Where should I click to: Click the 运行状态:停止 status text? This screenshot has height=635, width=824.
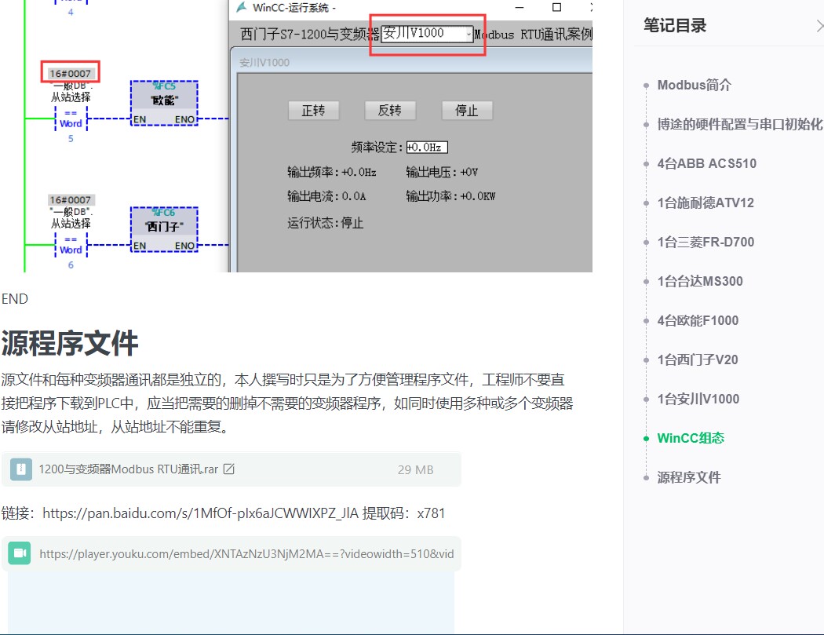click(326, 223)
